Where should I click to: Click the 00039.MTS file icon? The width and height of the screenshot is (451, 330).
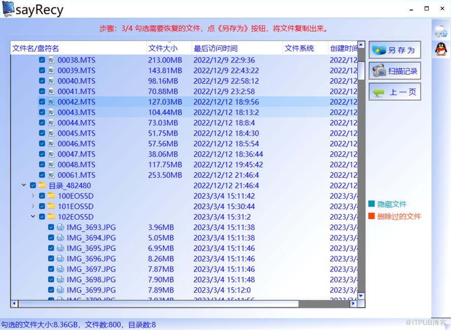[51, 70]
